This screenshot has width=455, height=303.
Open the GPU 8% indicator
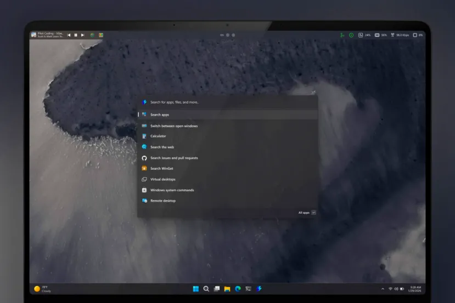(418, 35)
